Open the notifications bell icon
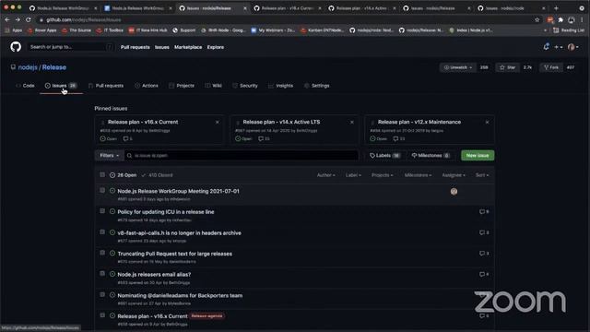Viewport: 590px width, 332px height. [x=546, y=47]
